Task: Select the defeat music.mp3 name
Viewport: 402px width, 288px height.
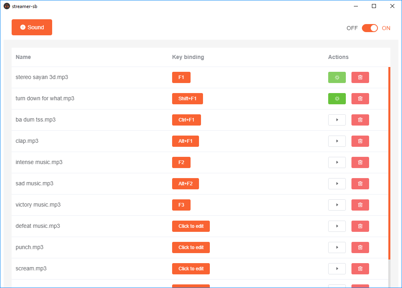Action: [x=38, y=226]
